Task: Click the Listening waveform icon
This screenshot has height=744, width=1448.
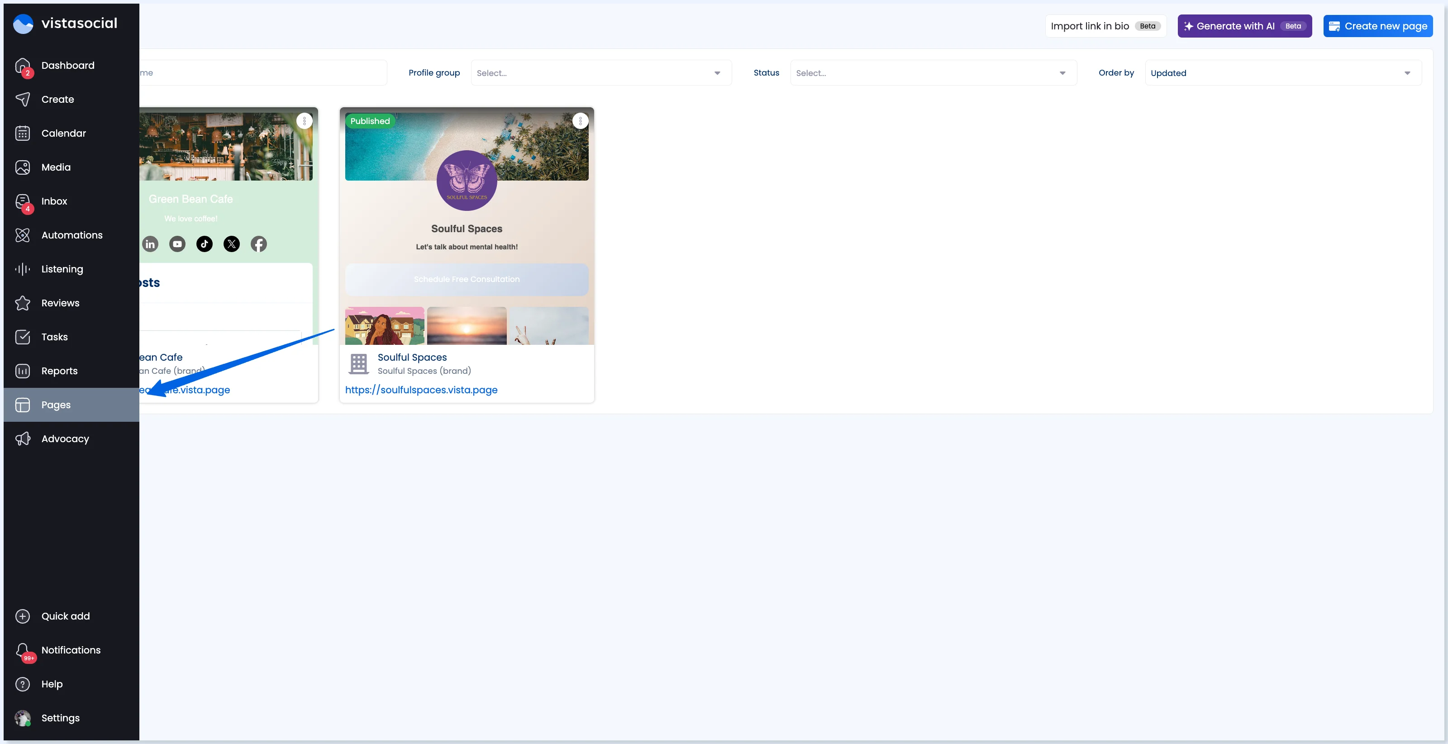Action: [x=23, y=269]
